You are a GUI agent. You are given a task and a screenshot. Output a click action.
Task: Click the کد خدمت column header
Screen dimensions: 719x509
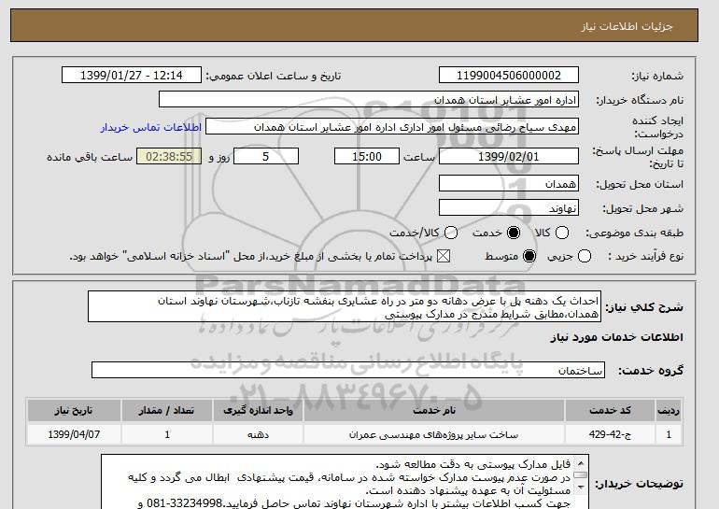(610, 410)
